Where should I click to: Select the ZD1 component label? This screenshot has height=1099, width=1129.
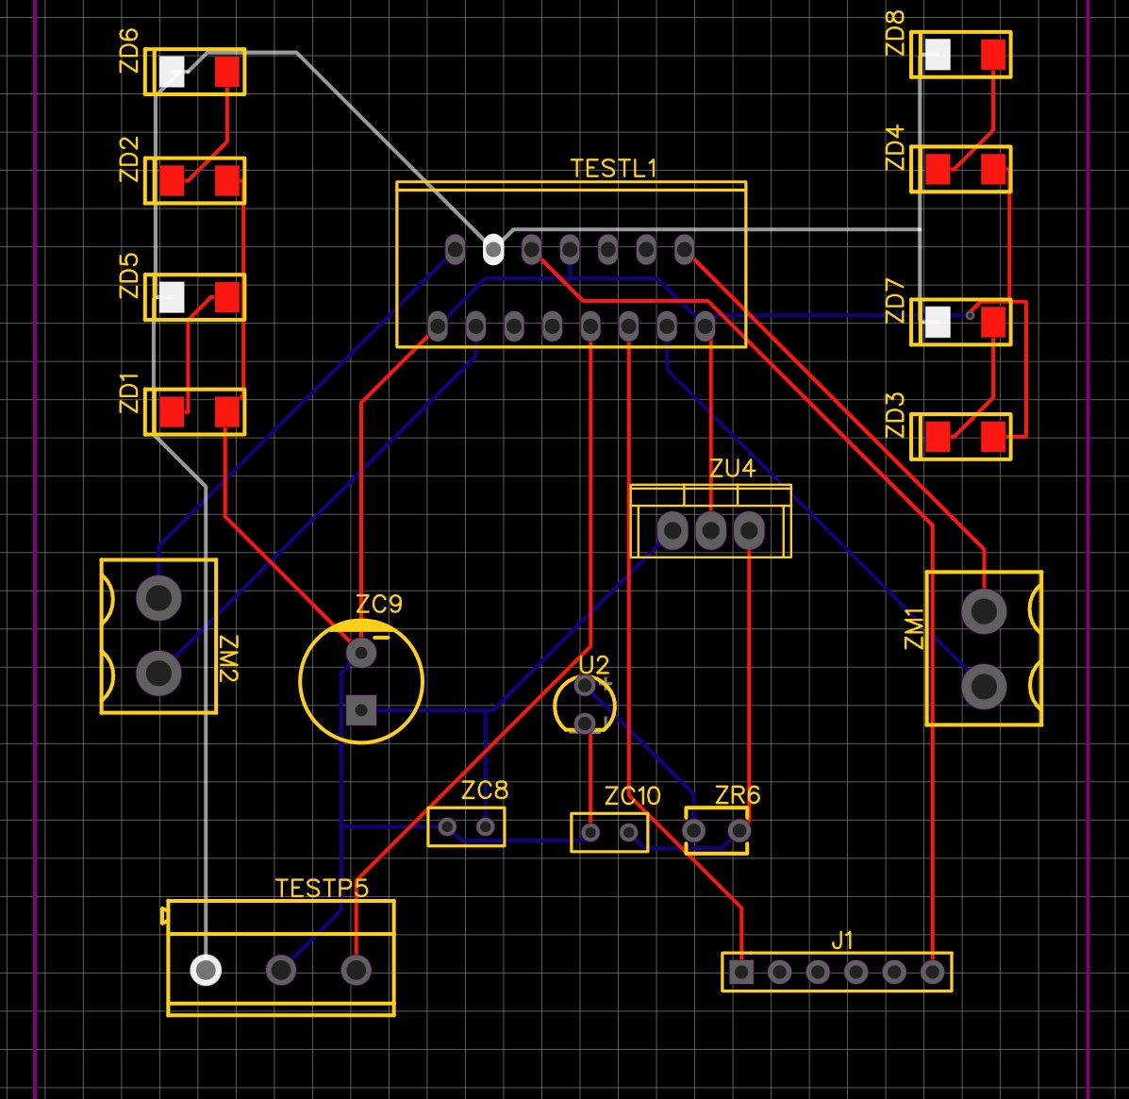tap(128, 393)
